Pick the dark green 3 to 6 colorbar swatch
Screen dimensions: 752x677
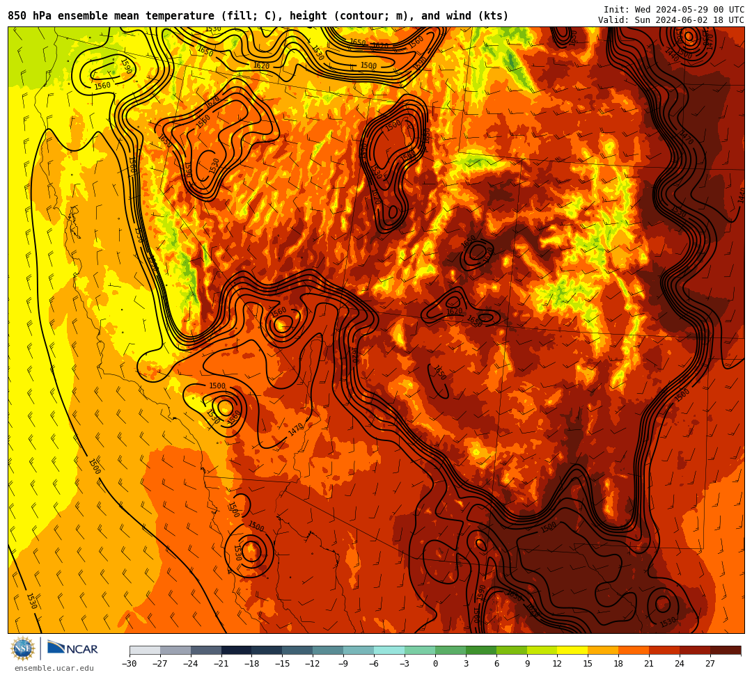[x=481, y=650]
